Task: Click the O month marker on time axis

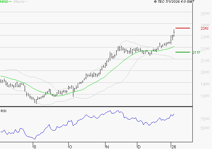Action: point(70,147)
